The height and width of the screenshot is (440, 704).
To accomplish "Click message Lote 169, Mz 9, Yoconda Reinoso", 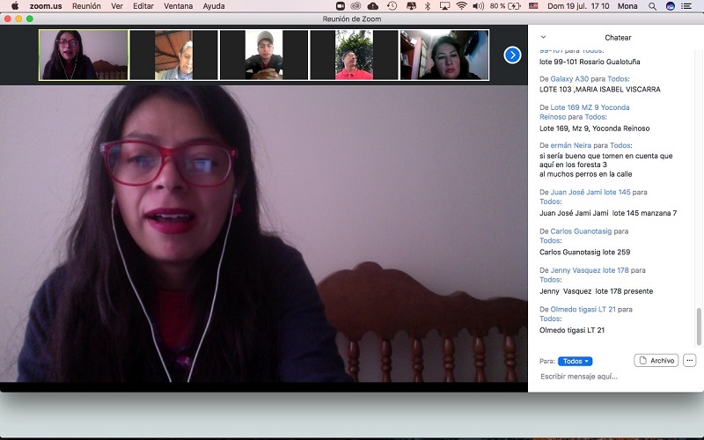I will (x=595, y=128).
